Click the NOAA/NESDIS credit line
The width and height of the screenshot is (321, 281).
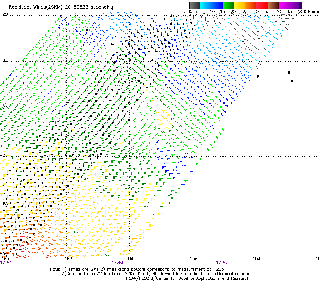[187, 278]
